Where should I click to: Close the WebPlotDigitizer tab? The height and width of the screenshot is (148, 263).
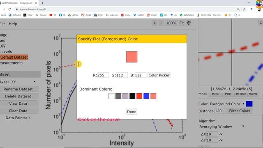click(36, 3)
